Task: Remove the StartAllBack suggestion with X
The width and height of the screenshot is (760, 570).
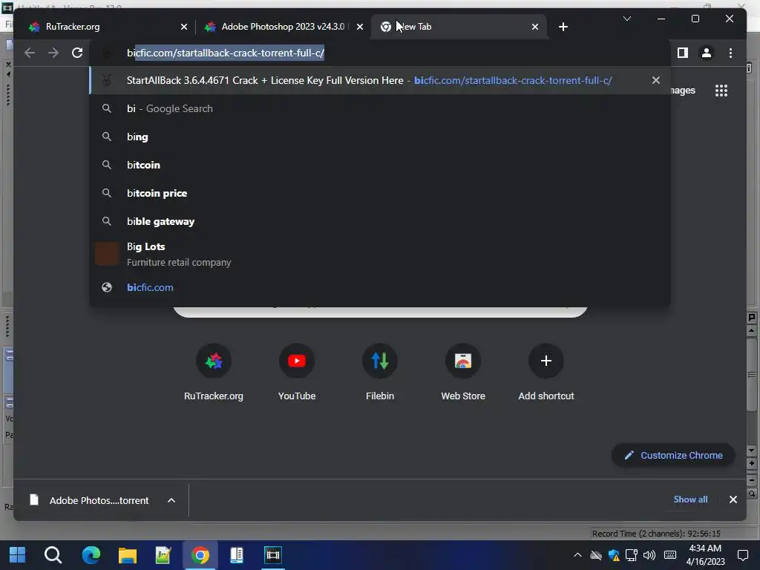Action: pos(655,80)
